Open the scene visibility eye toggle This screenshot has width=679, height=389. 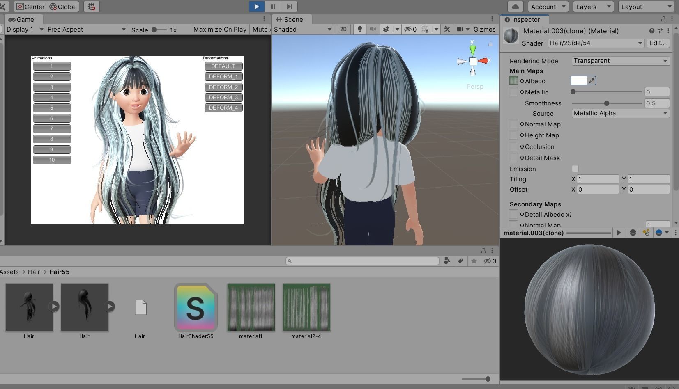click(408, 29)
